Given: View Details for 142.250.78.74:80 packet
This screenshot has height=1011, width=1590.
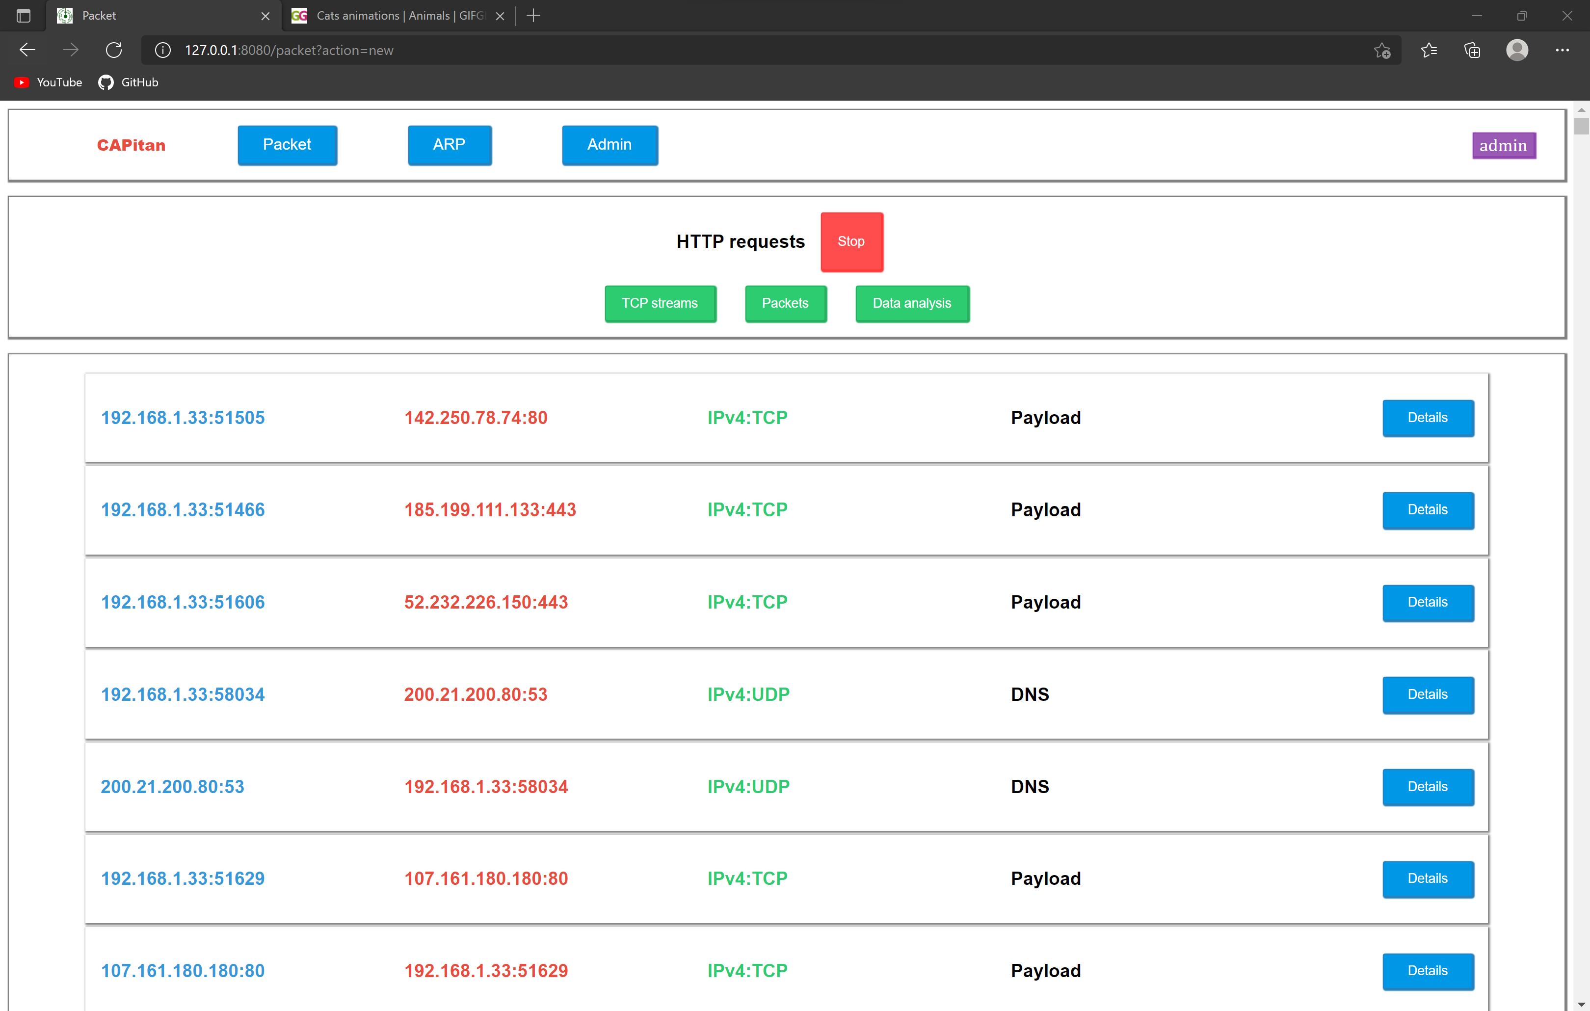Looking at the screenshot, I should (1428, 417).
